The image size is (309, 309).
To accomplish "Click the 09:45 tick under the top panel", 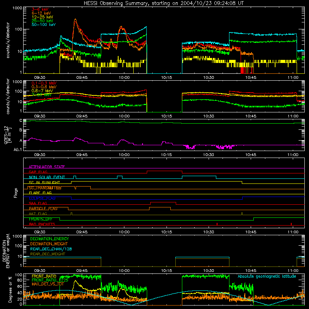I will 82,78.
